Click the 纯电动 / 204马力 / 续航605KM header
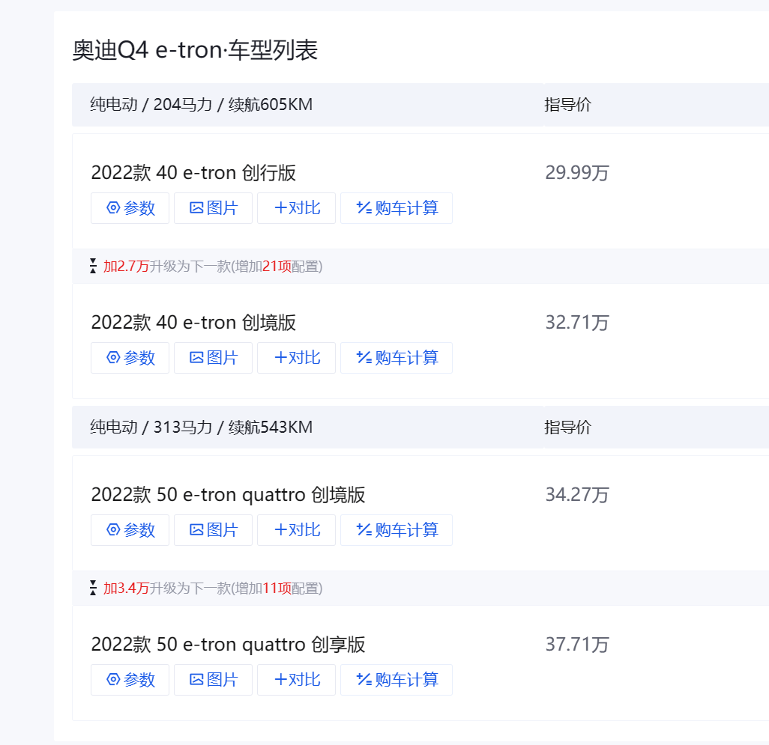The height and width of the screenshot is (745, 769). click(201, 105)
